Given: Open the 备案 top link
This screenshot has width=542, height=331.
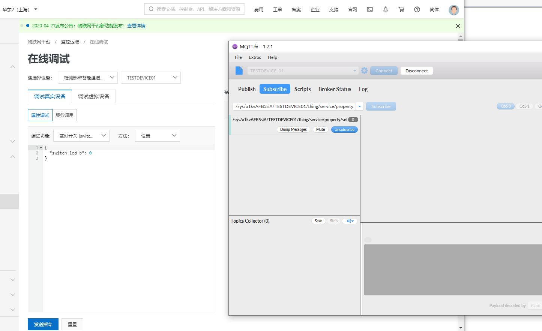Looking at the screenshot, I should tap(296, 9).
